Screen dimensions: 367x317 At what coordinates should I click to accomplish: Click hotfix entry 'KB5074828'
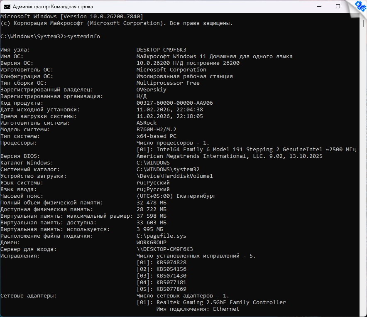171,263
